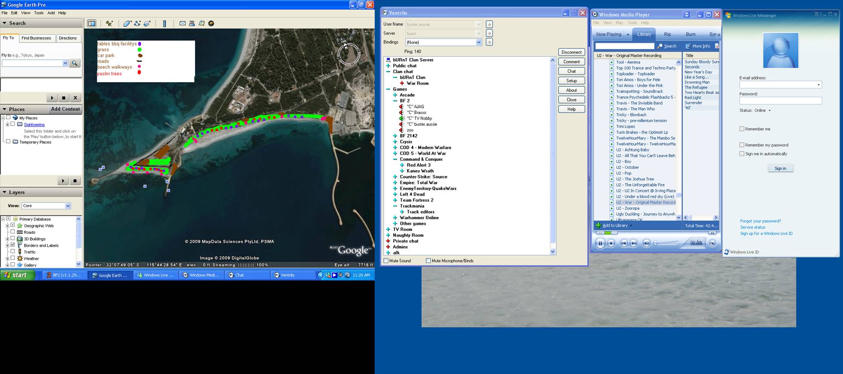Click the email envelope icon in Google Earth
Viewport: 843px width, 374px height.
coord(183,24)
